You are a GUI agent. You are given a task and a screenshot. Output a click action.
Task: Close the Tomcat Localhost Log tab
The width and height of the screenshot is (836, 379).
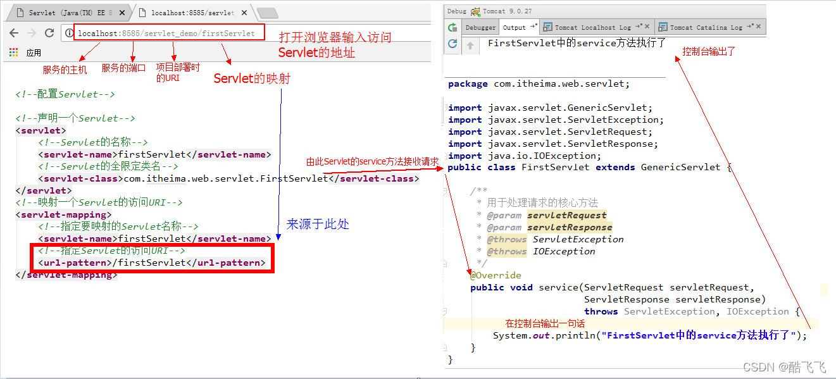(x=647, y=26)
